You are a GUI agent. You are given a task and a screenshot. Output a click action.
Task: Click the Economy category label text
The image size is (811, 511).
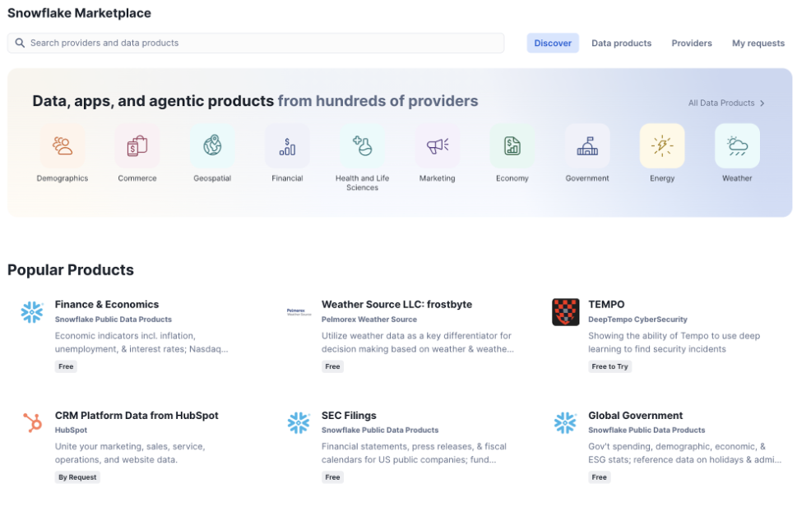point(512,178)
